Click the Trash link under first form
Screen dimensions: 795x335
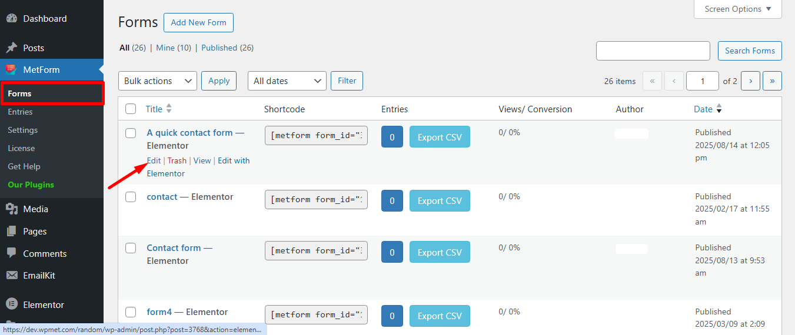(177, 160)
